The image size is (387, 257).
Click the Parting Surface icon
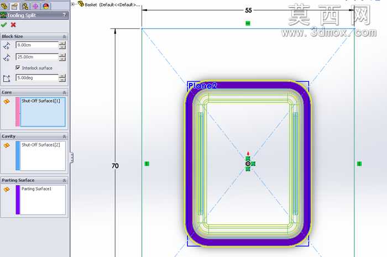(7, 190)
